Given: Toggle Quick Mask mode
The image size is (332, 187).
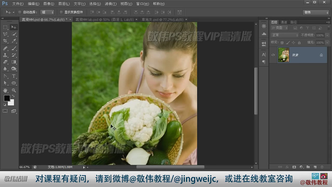Looking at the screenshot, I should tap(5, 111).
